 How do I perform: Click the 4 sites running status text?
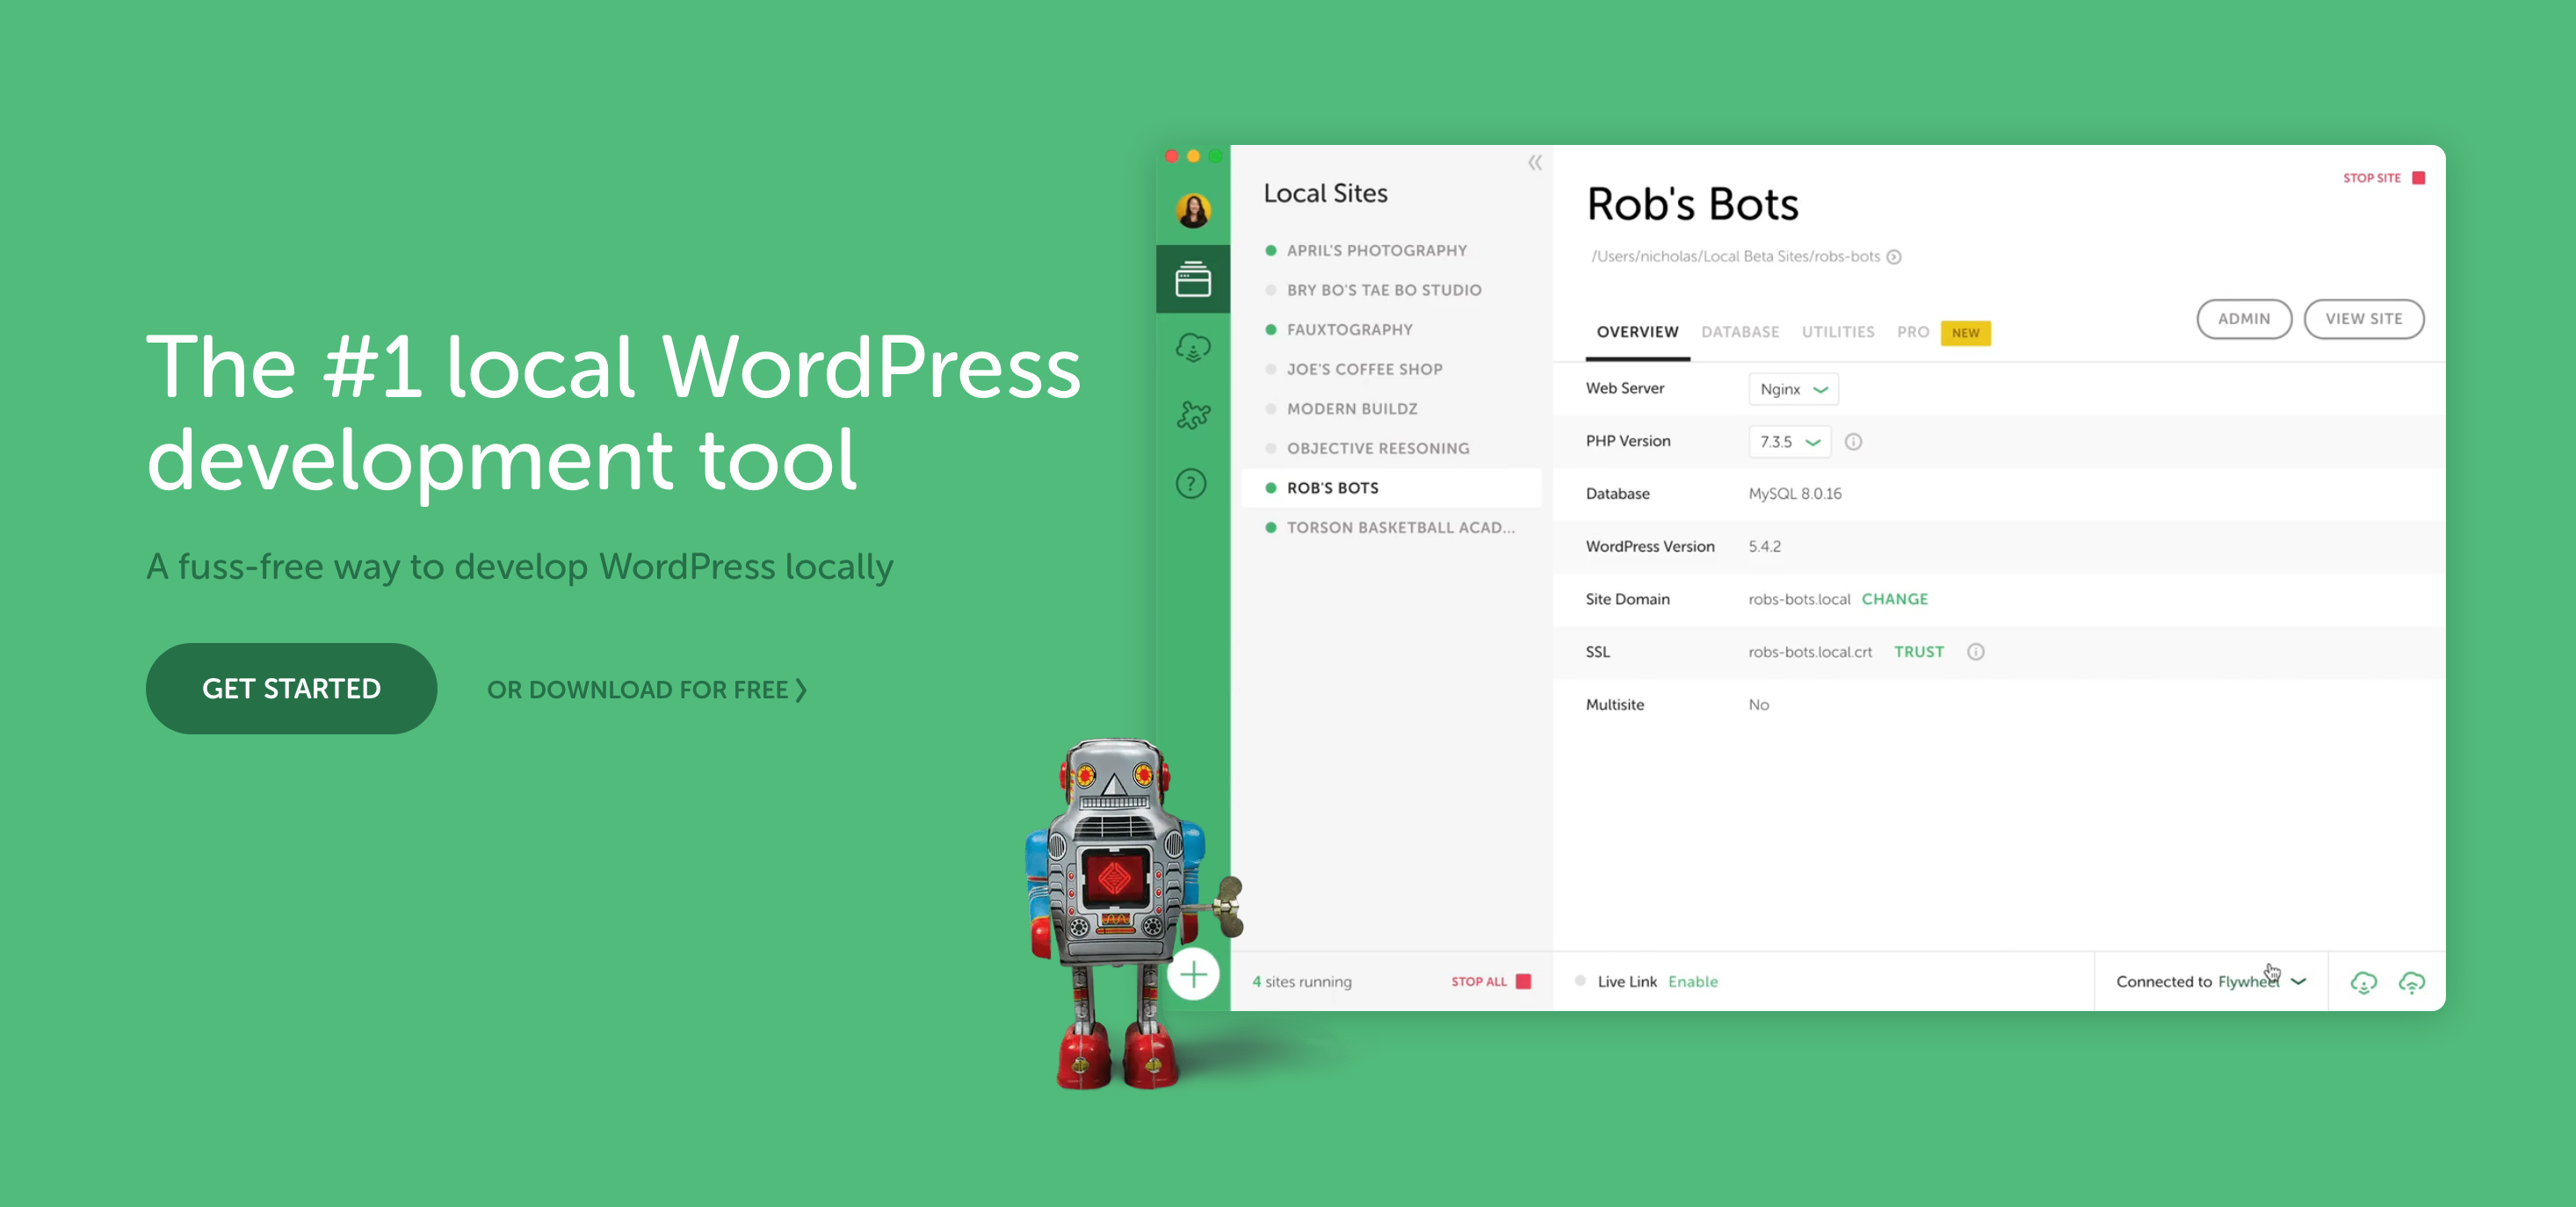point(1301,982)
